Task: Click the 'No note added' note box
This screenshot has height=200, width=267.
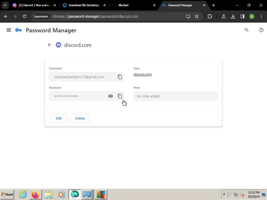Action: (175, 96)
